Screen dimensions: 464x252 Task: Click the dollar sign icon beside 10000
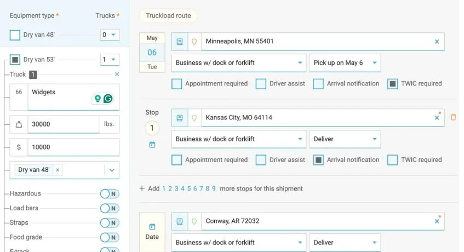[x=19, y=147]
